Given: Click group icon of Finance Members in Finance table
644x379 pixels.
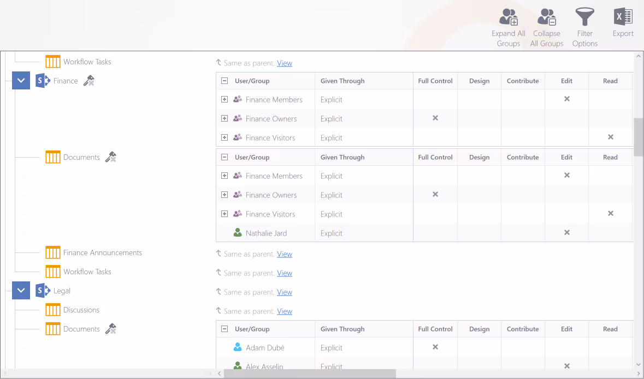Looking at the screenshot, I should coord(238,99).
